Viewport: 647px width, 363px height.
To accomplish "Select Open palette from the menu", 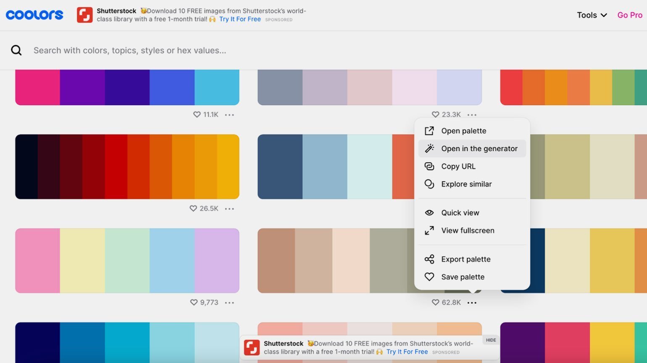I will click(x=472, y=131).
